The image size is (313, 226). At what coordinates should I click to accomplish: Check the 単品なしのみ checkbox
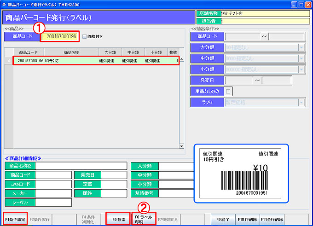click(x=229, y=92)
